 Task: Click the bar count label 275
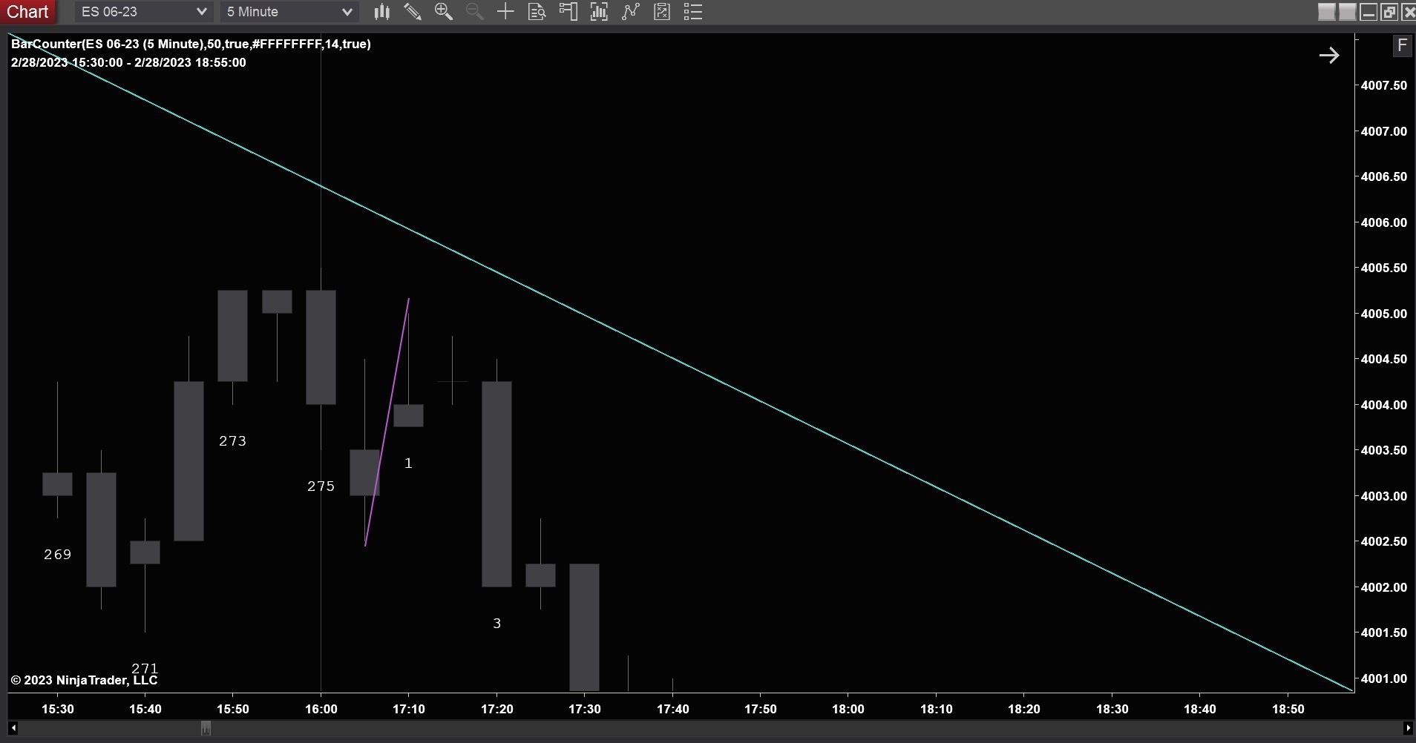(x=321, y=486)
